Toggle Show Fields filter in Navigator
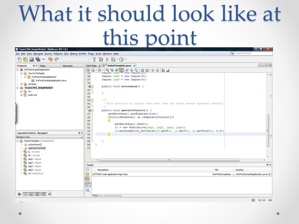 click(x=25, y=194)
